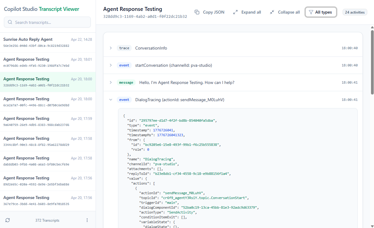Click the Agent Response Testing header title
Screen dimensions: 374x228
133,9
